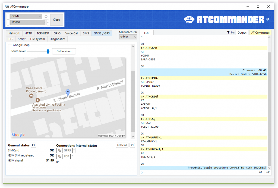Refresh the COM port list icon
This screenshot has height=188, width=278.
[46, 16]
